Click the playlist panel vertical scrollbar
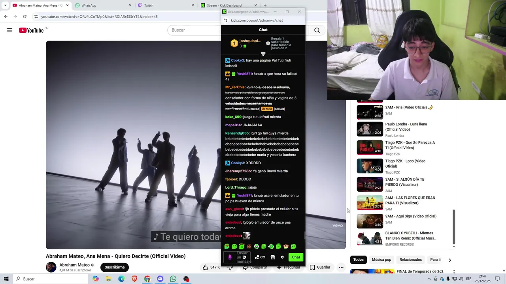 coord(454,227)
